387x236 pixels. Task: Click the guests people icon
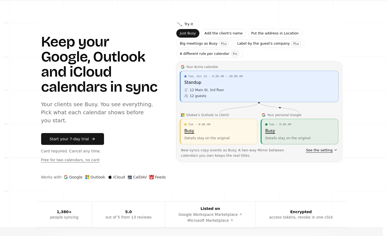point(186,96)
